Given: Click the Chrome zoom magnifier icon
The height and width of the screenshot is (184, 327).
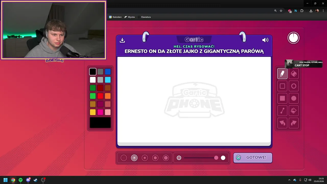Looking at the screenshot, I should pos(275,11).
